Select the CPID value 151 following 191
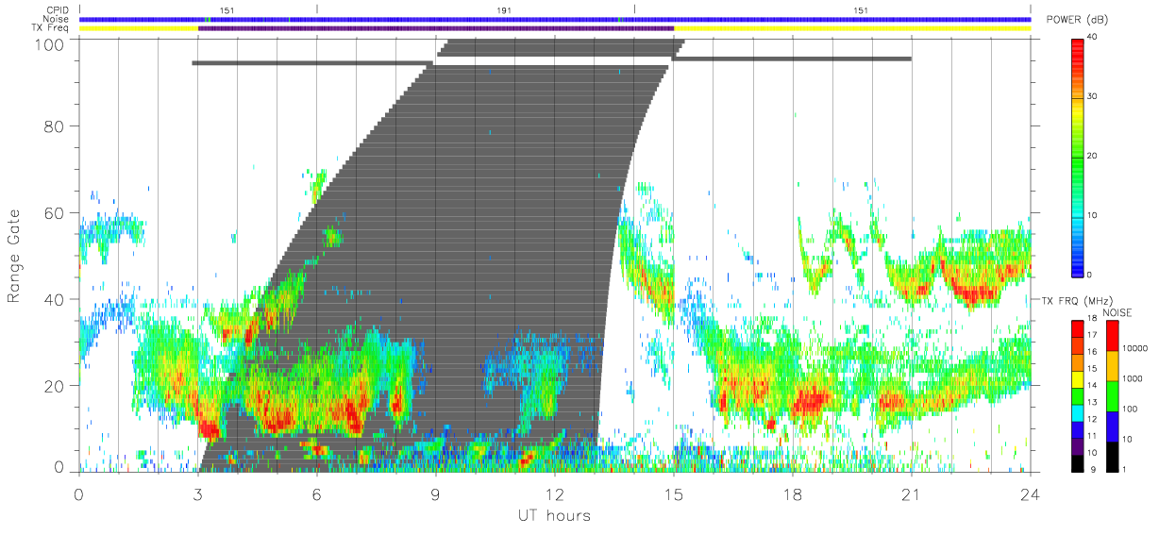 [861, 10]
